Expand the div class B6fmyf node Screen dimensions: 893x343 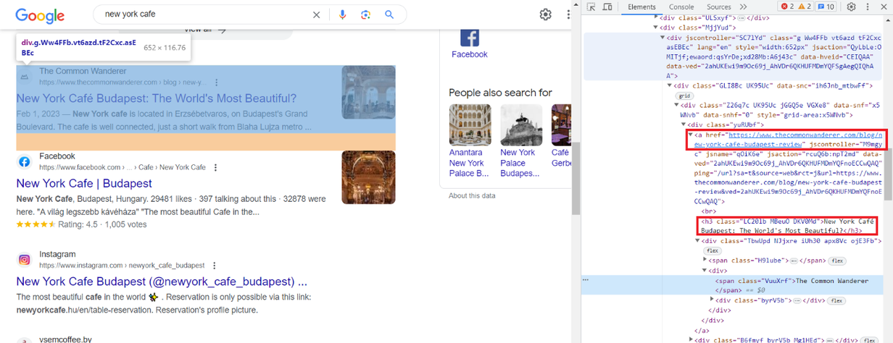[x=691, y=339]
